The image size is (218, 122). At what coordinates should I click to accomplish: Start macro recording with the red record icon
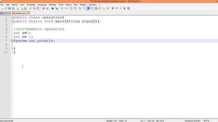[113, 8]
